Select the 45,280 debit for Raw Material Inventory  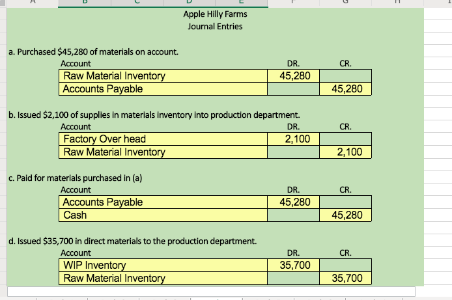point(294,75)
